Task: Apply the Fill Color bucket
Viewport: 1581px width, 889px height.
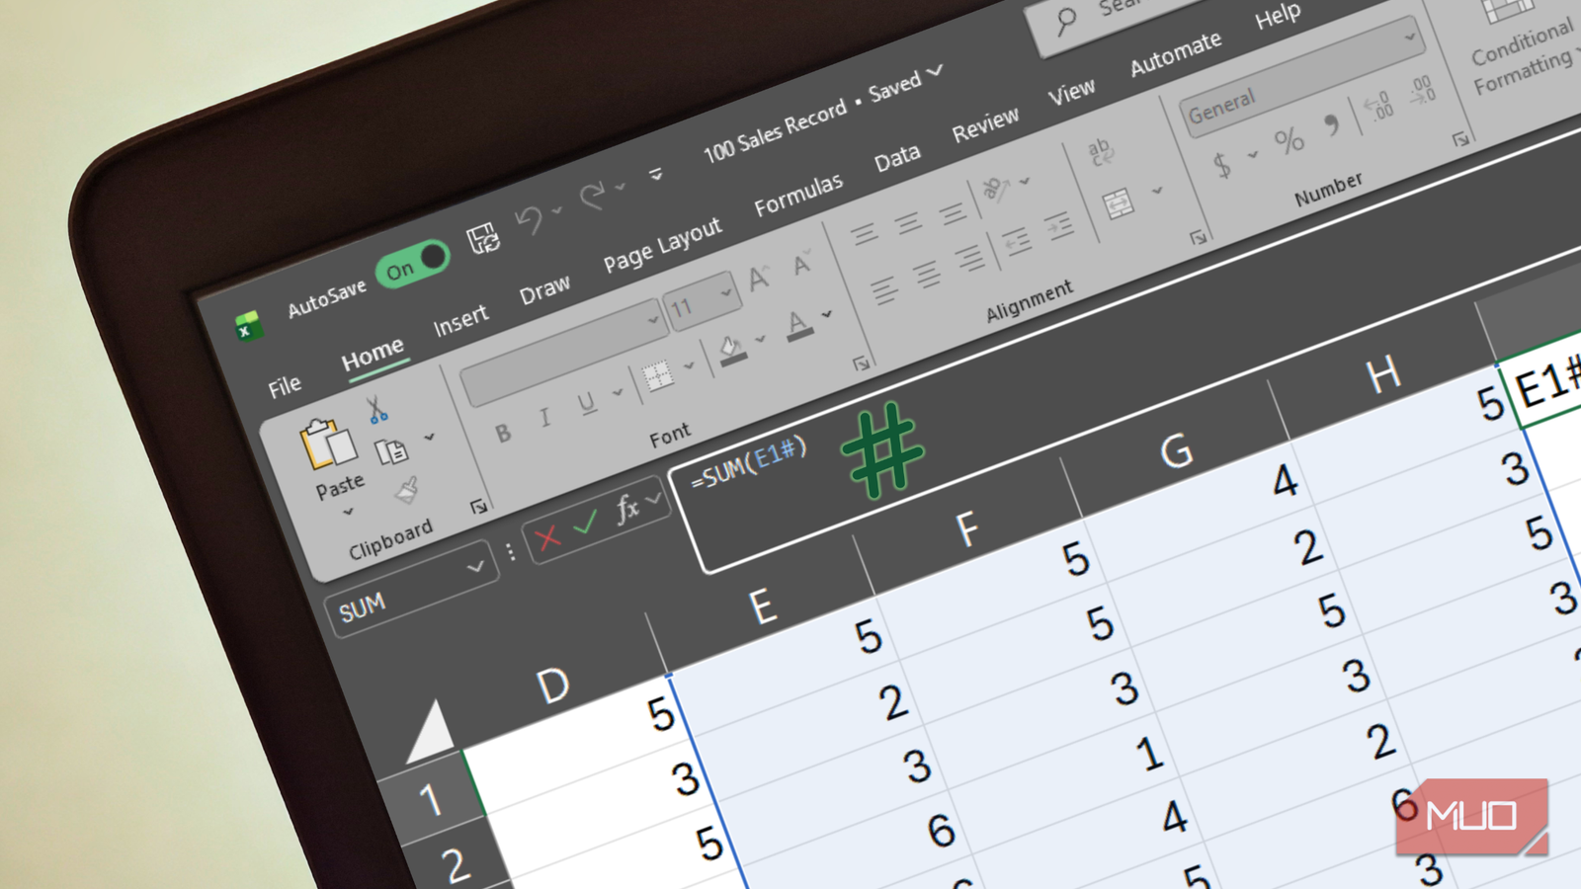Action: 733,351
